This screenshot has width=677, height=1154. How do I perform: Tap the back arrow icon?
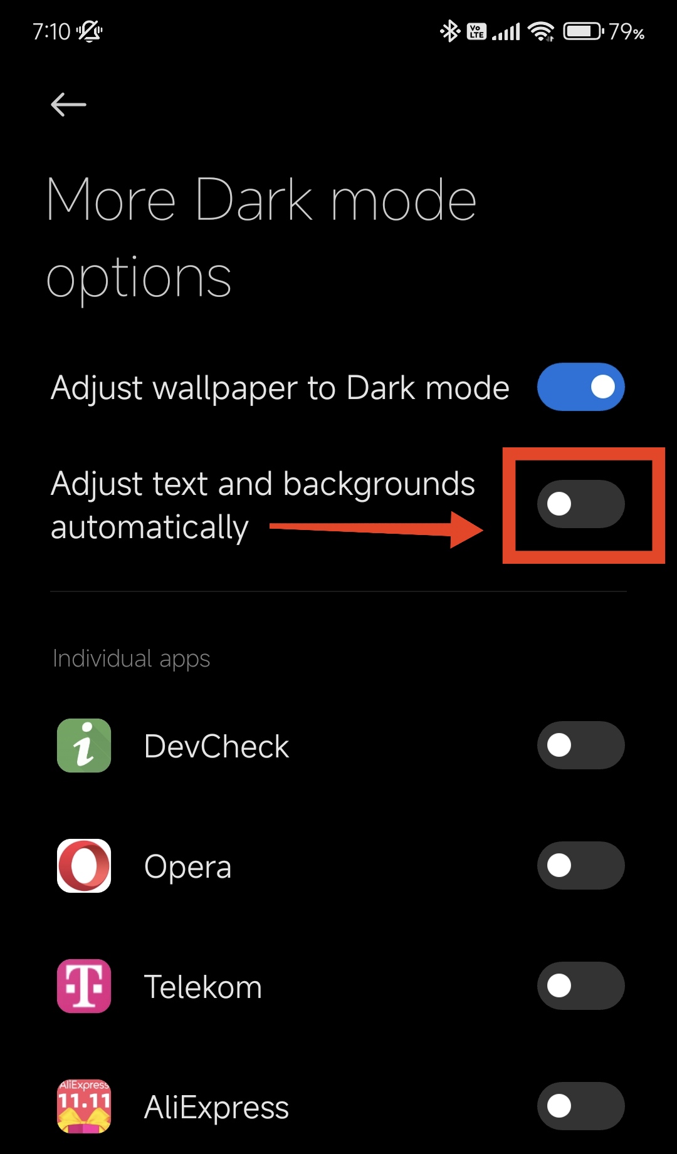pyautogui.click(x=68, y=105)
